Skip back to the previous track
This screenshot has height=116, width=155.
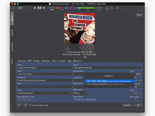35,8
